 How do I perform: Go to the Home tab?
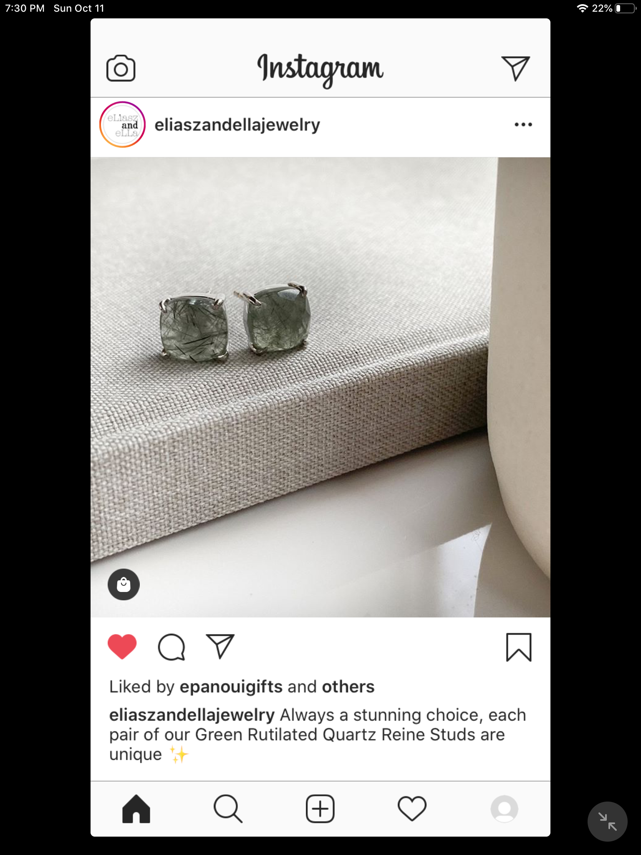[136, 809]
